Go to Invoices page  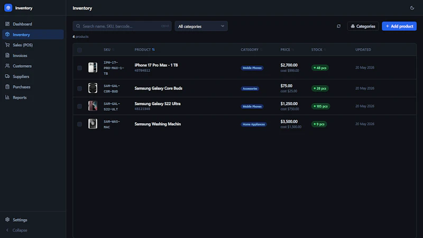point(33,56)
